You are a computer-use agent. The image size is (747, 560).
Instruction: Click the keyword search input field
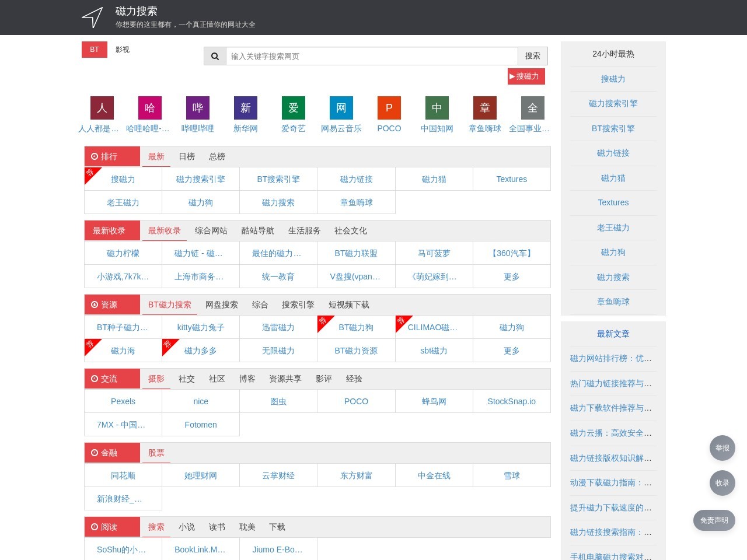(372, 56)
